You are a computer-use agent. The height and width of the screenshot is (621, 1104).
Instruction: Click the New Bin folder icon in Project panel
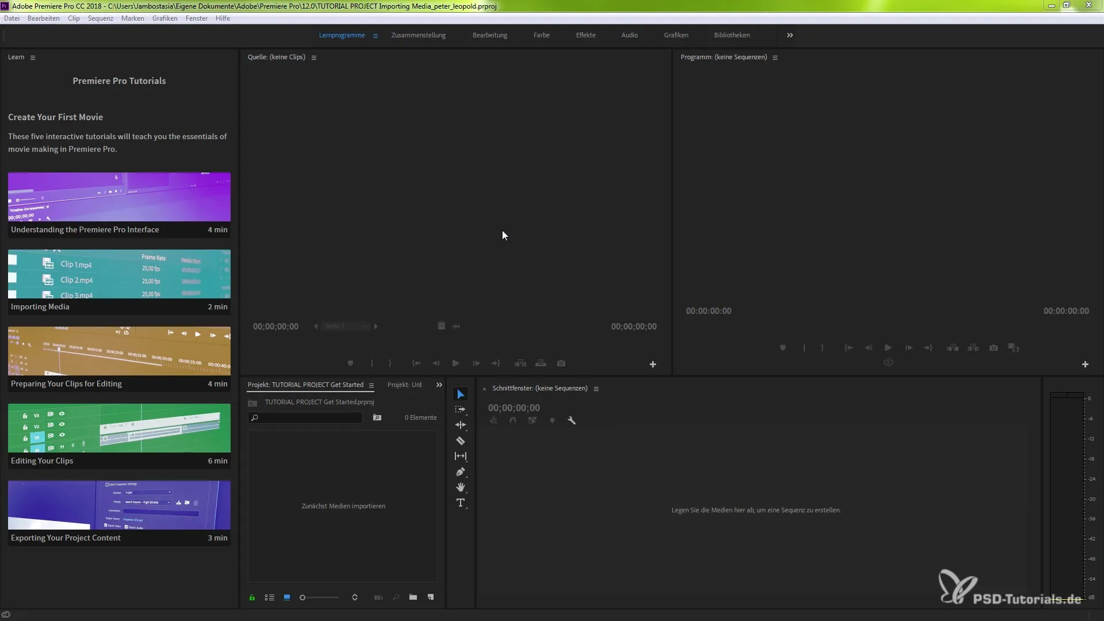click(413, 597)
